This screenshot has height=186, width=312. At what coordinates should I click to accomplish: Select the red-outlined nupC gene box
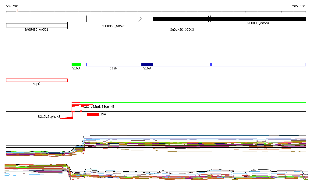[x=37, y=80]
